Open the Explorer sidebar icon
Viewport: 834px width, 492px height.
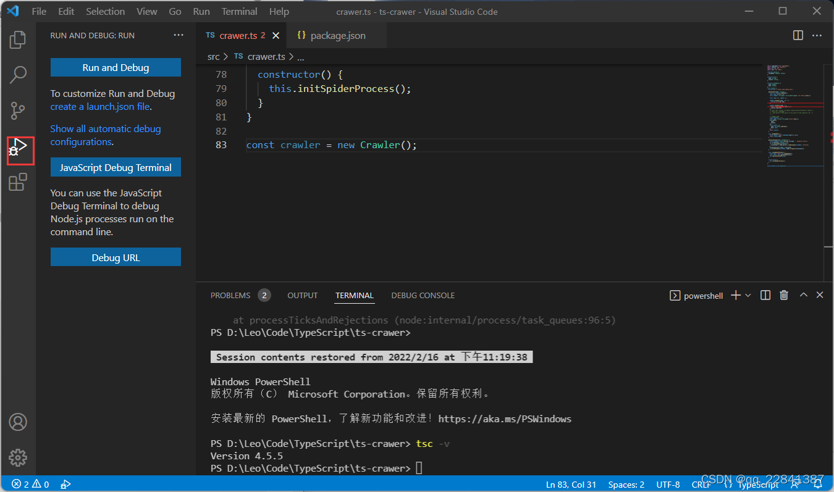pos(17,40)
